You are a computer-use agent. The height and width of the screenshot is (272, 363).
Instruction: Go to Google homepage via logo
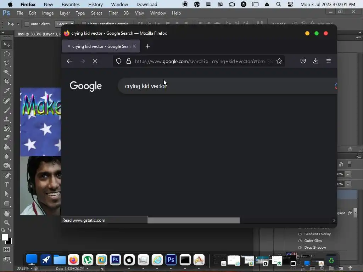86,86
